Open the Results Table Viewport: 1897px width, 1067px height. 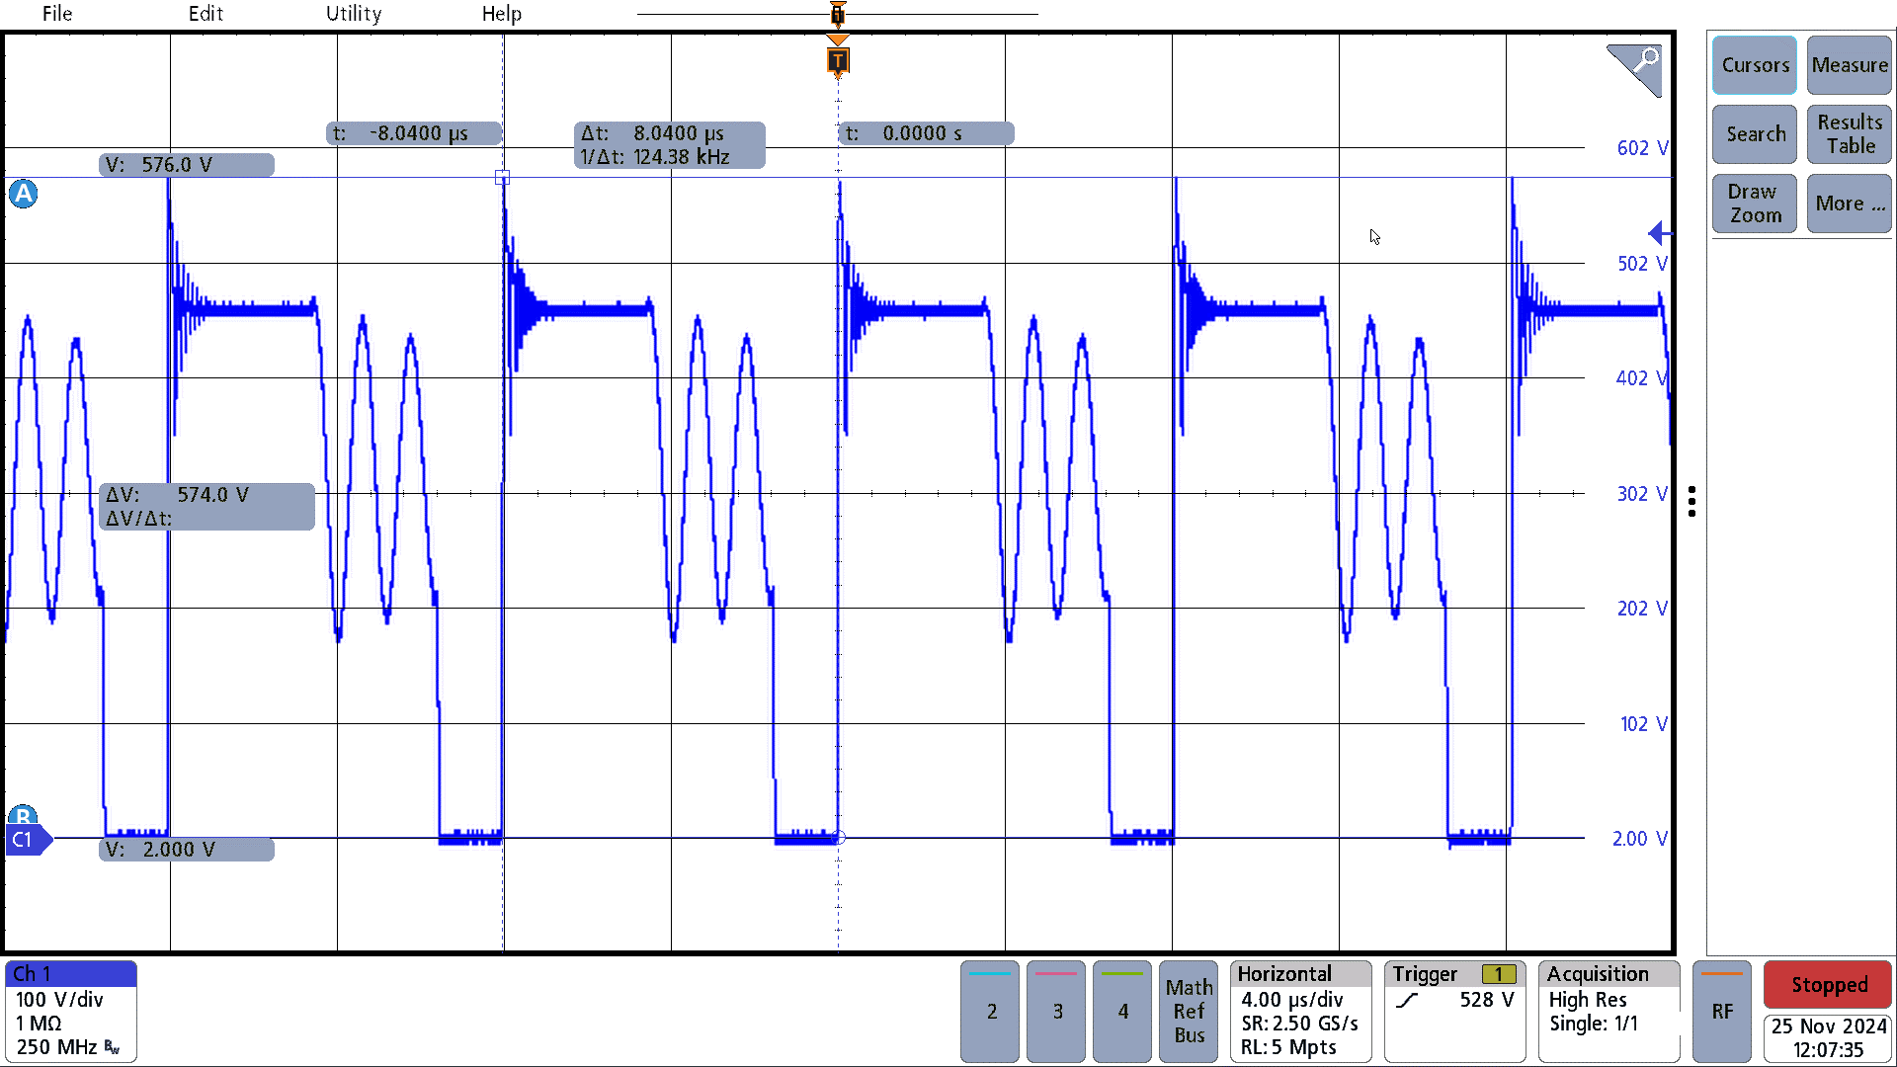1850,134
